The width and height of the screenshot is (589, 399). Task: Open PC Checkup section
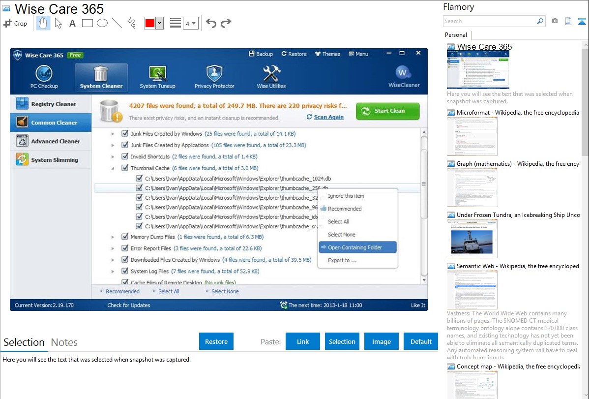[x=44, y=77]
